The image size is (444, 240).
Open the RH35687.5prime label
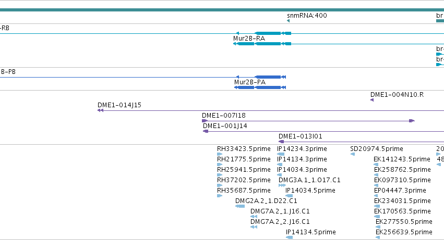[x=244, y=190]
